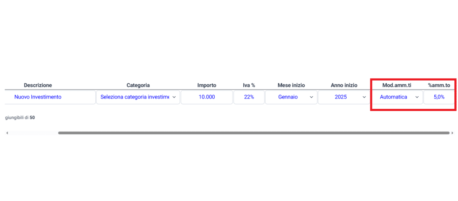Open the 2025 start year dropdown

click(x=343, y=97)
